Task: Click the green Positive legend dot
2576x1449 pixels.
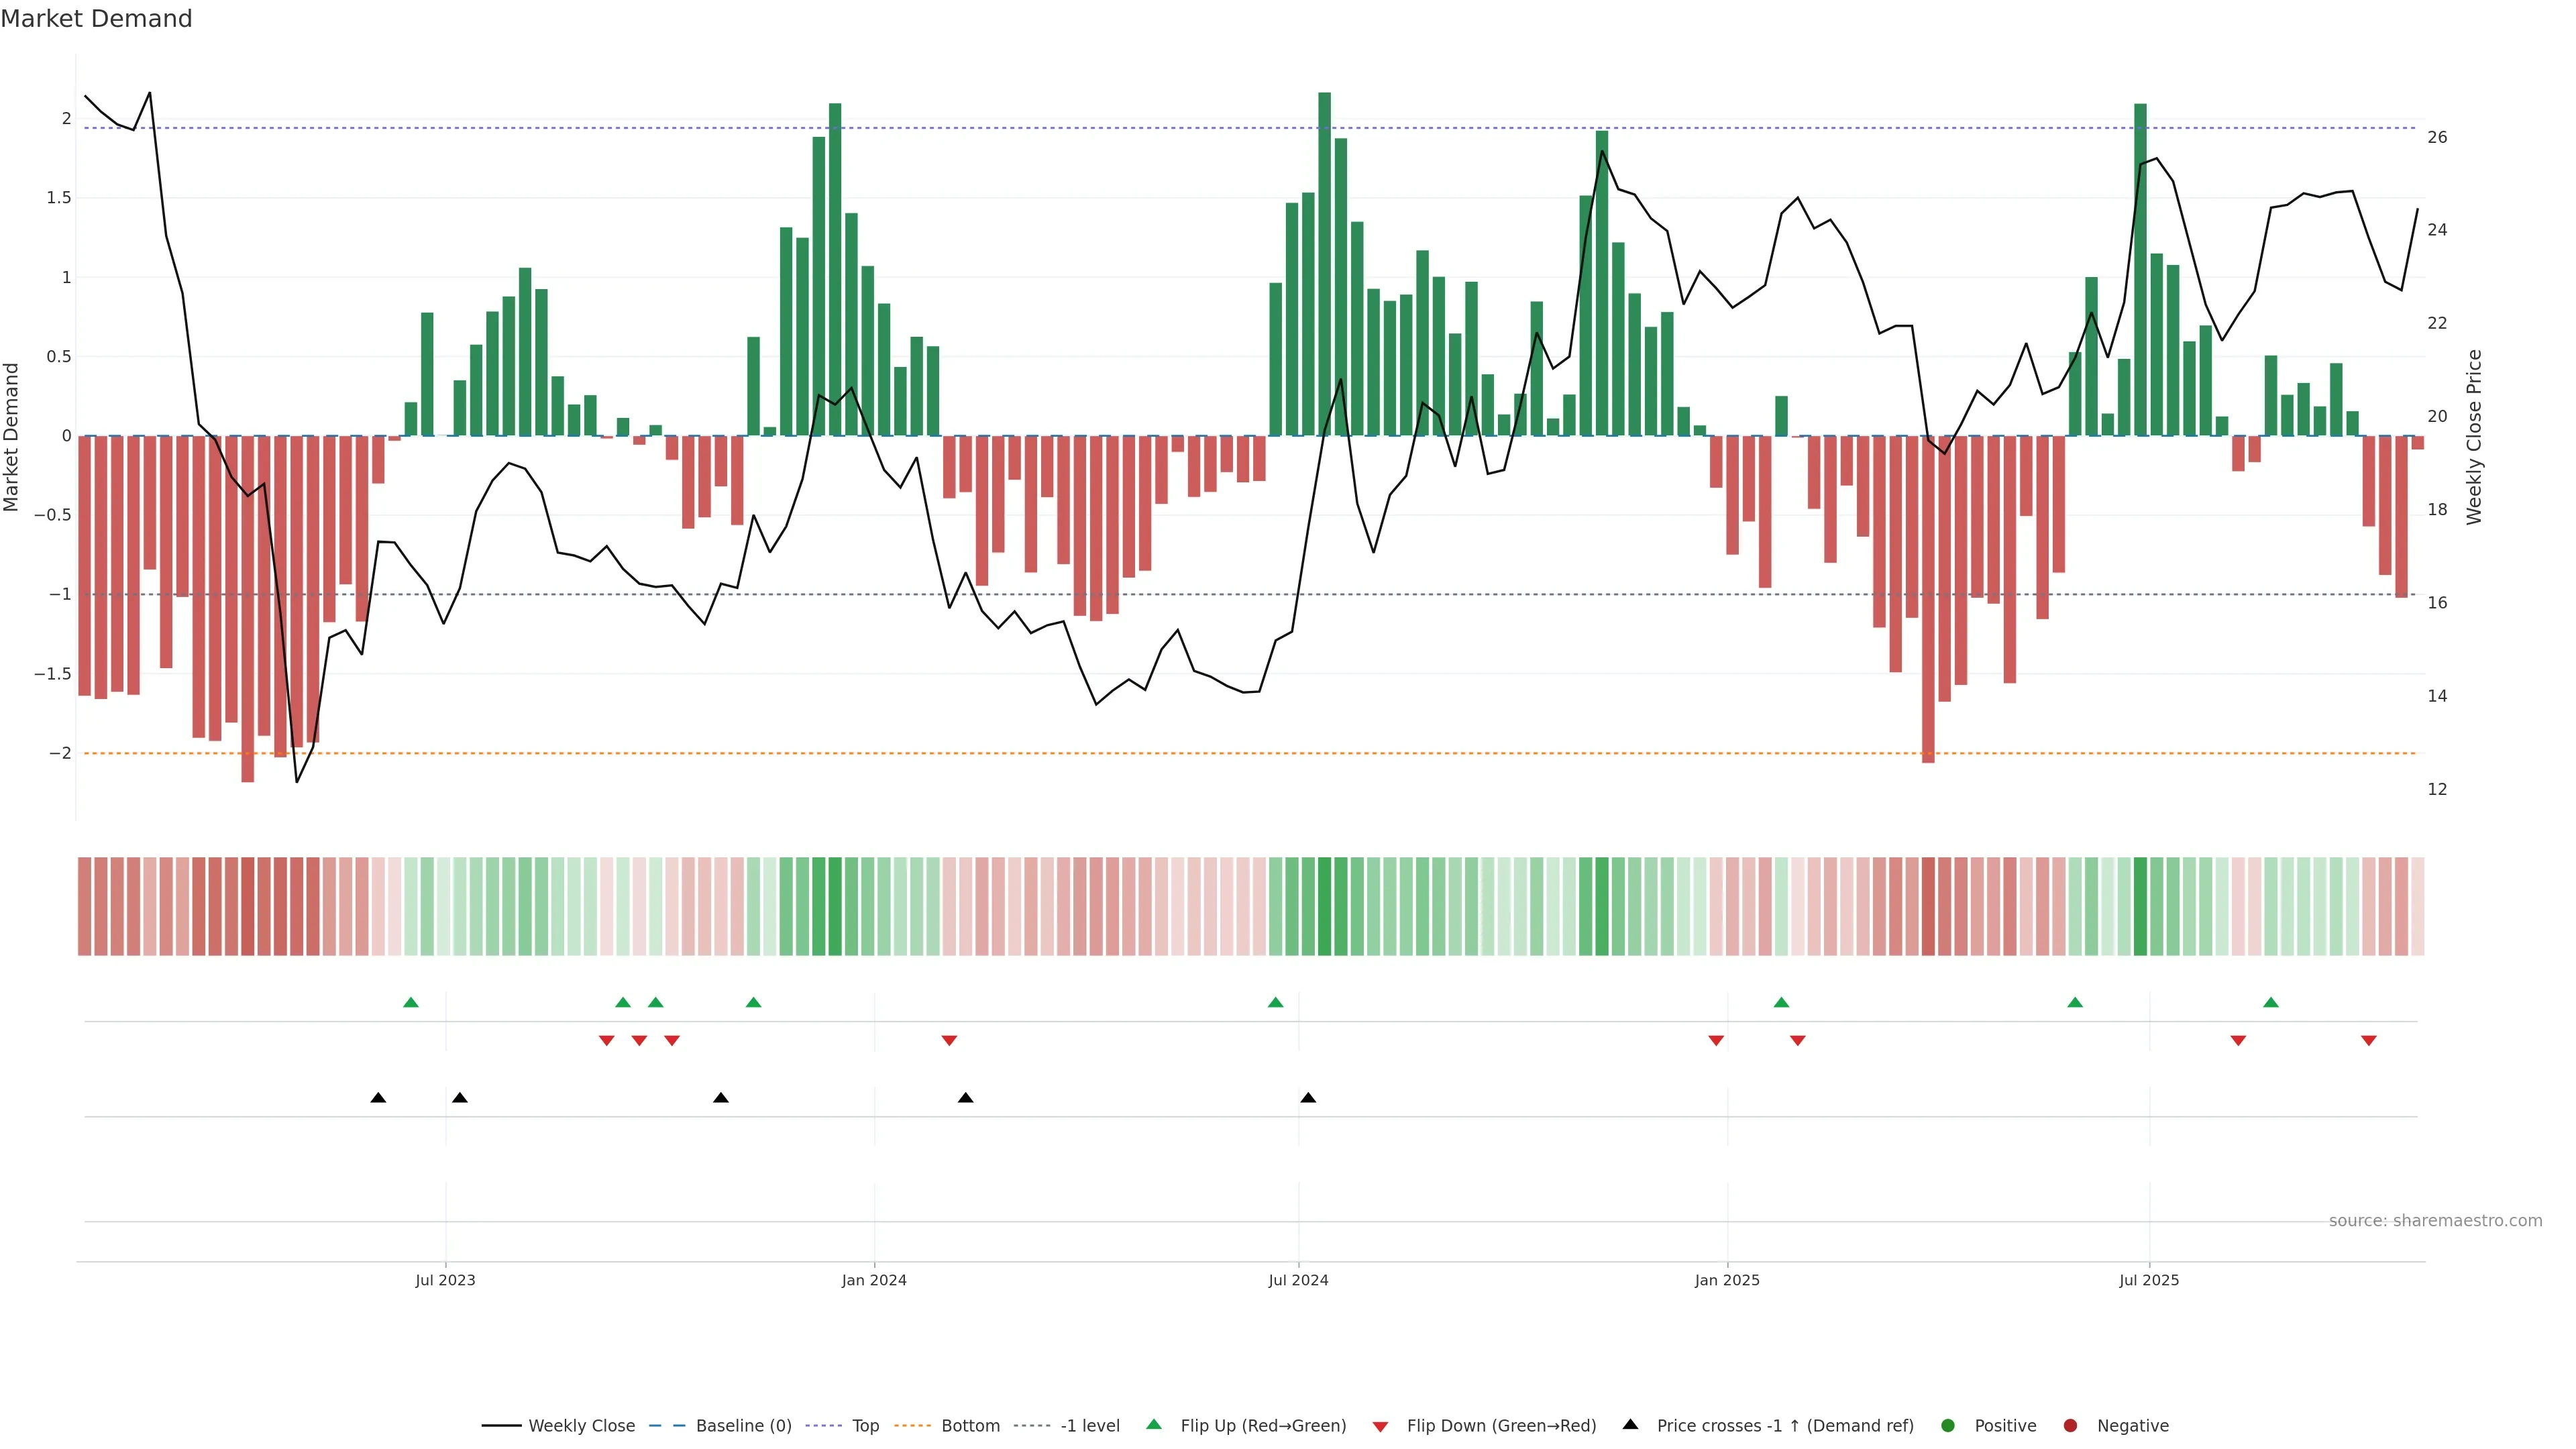Action: point(1947,1426)
